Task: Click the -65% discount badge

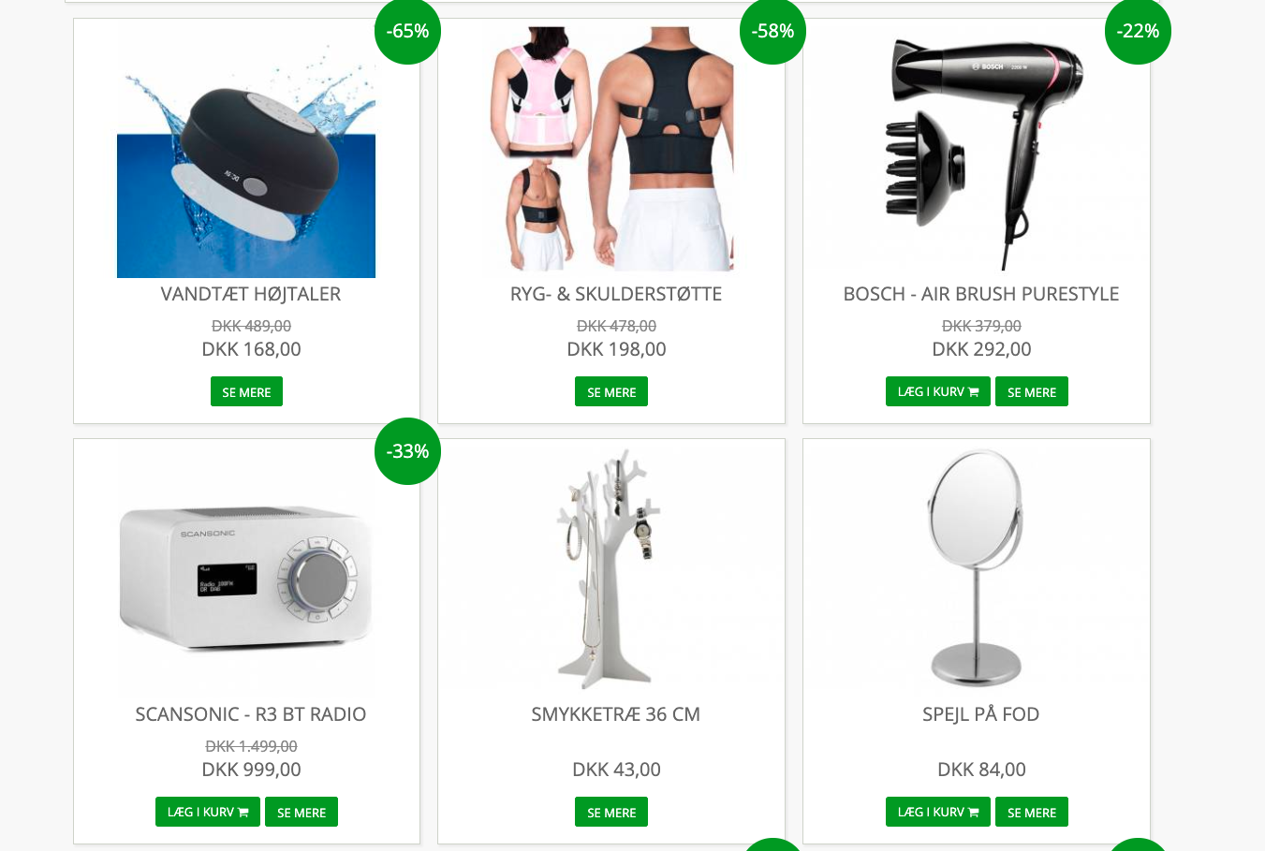Action: coord(407,32)
